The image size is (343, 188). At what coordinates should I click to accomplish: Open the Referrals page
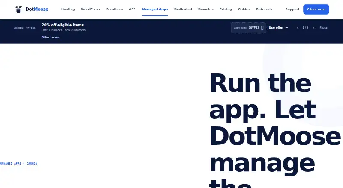pos(264,9)
